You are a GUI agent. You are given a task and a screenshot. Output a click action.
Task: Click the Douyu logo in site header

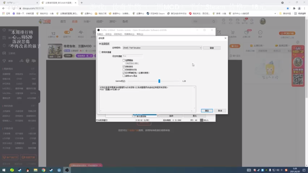(x=45, y=21)
